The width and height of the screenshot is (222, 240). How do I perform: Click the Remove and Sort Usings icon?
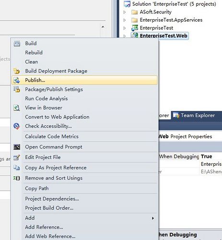pyautogui.click(x=17, y=178)
